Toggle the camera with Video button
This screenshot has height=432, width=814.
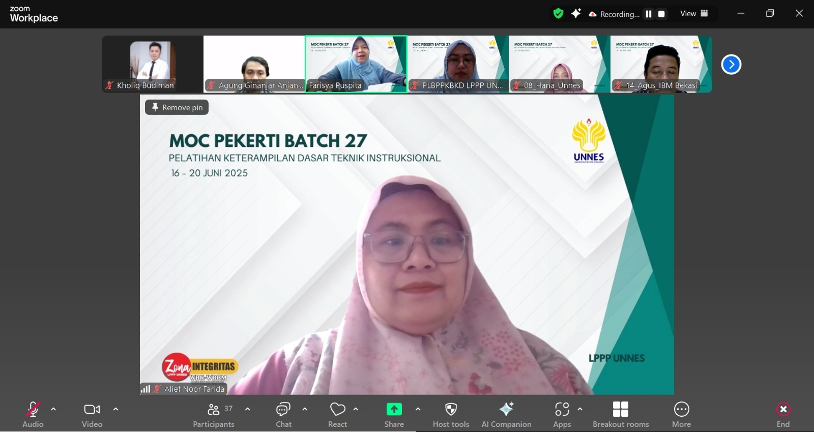(x=92, y=414)
